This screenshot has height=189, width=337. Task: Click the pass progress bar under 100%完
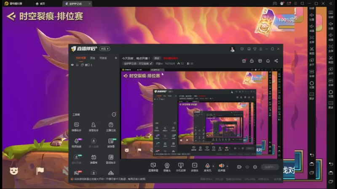(x=286, y=27)
